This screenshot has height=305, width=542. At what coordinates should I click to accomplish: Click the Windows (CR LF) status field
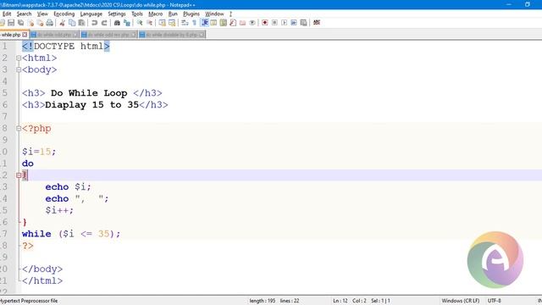(461, 301)
